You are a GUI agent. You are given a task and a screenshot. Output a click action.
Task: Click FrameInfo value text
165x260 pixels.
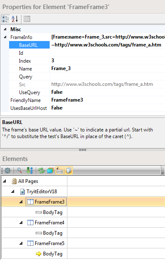click(108, 37)
